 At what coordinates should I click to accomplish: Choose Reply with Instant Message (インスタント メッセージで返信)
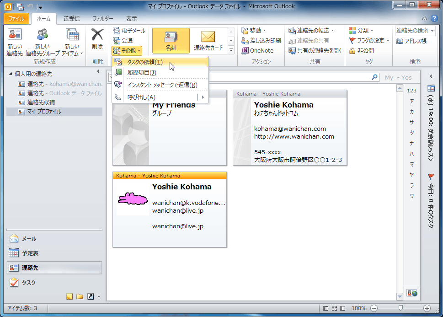pos(160,85)
